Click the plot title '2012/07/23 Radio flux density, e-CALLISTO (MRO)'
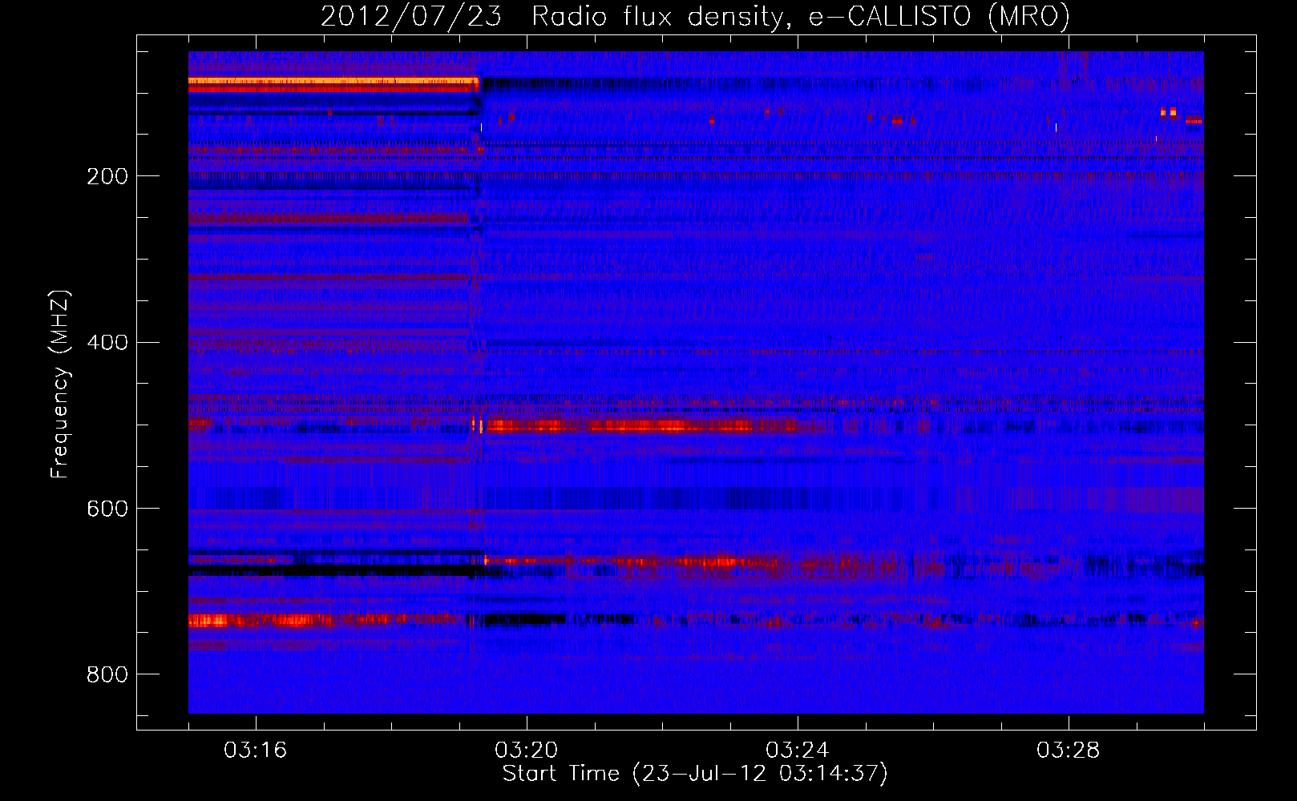 point(695,16)
